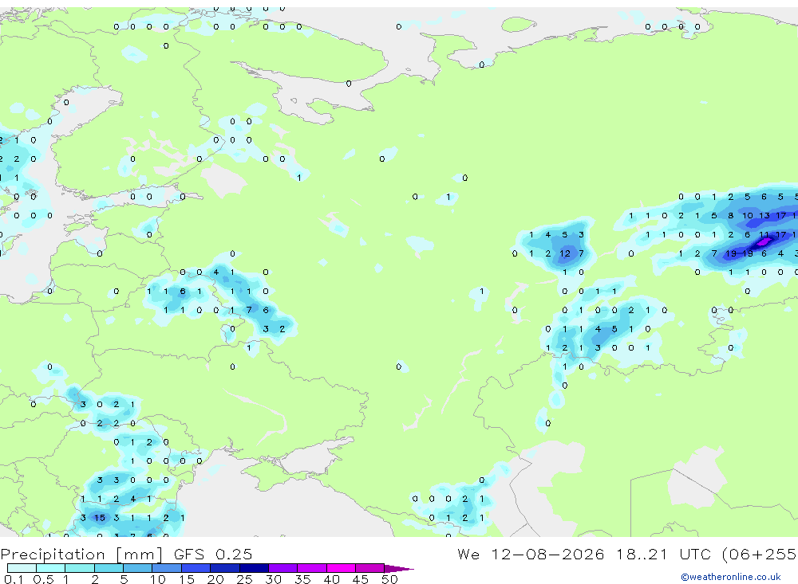This screenshot has height=584, width=798.
Task: Select the 25–30 mm dark navy legend segment
Action: tap(254, 568)
